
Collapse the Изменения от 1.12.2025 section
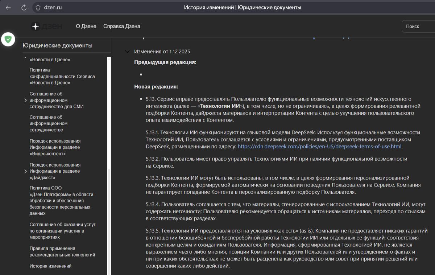(127, 52)
